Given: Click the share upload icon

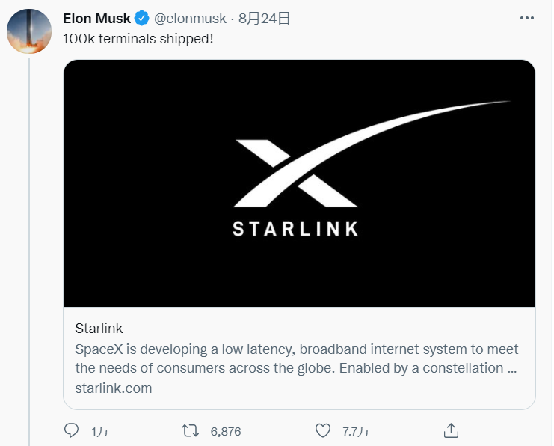Looking at the screenshot, I should tap(450, 431).
